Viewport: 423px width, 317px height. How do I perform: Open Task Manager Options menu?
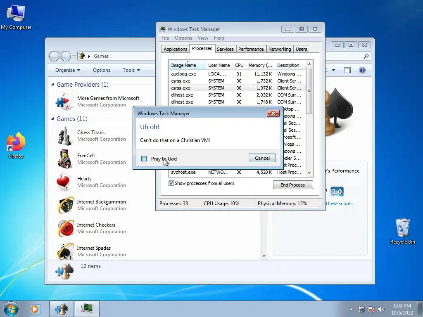[183, 38]
